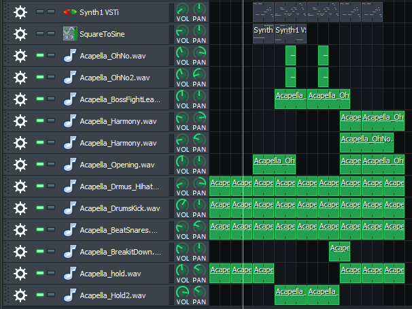Mute the Acapella_BeatSnares track
Screen dimensions: 412x309
(40, 229)
